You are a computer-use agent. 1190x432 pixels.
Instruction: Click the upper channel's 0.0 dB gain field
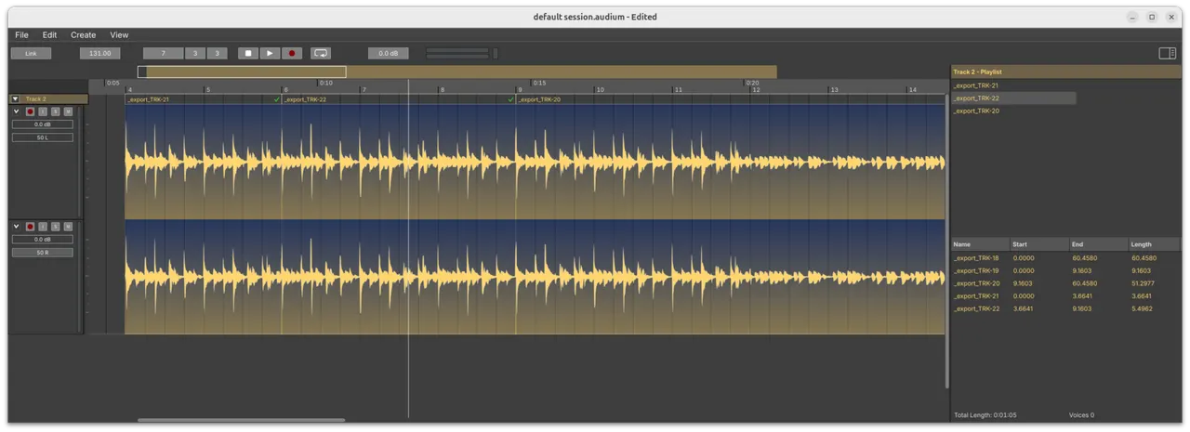point(43,124)
